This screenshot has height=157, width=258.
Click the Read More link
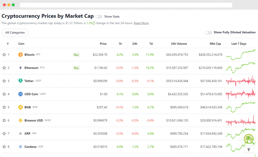[x=141, y=23]
